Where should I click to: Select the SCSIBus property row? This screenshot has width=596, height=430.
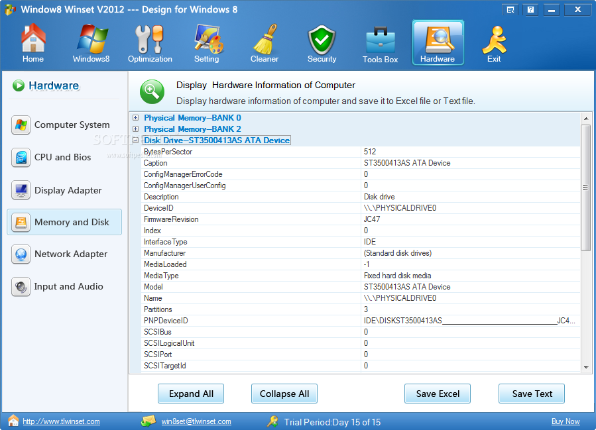361,332
